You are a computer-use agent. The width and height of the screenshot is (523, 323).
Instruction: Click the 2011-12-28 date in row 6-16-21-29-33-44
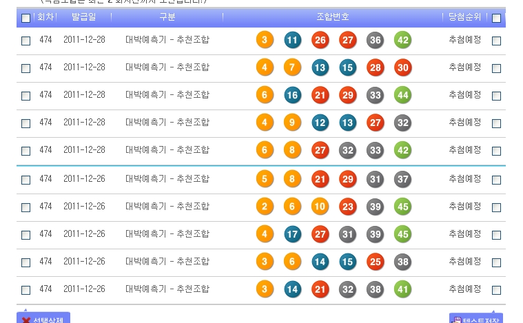[84, 95]
